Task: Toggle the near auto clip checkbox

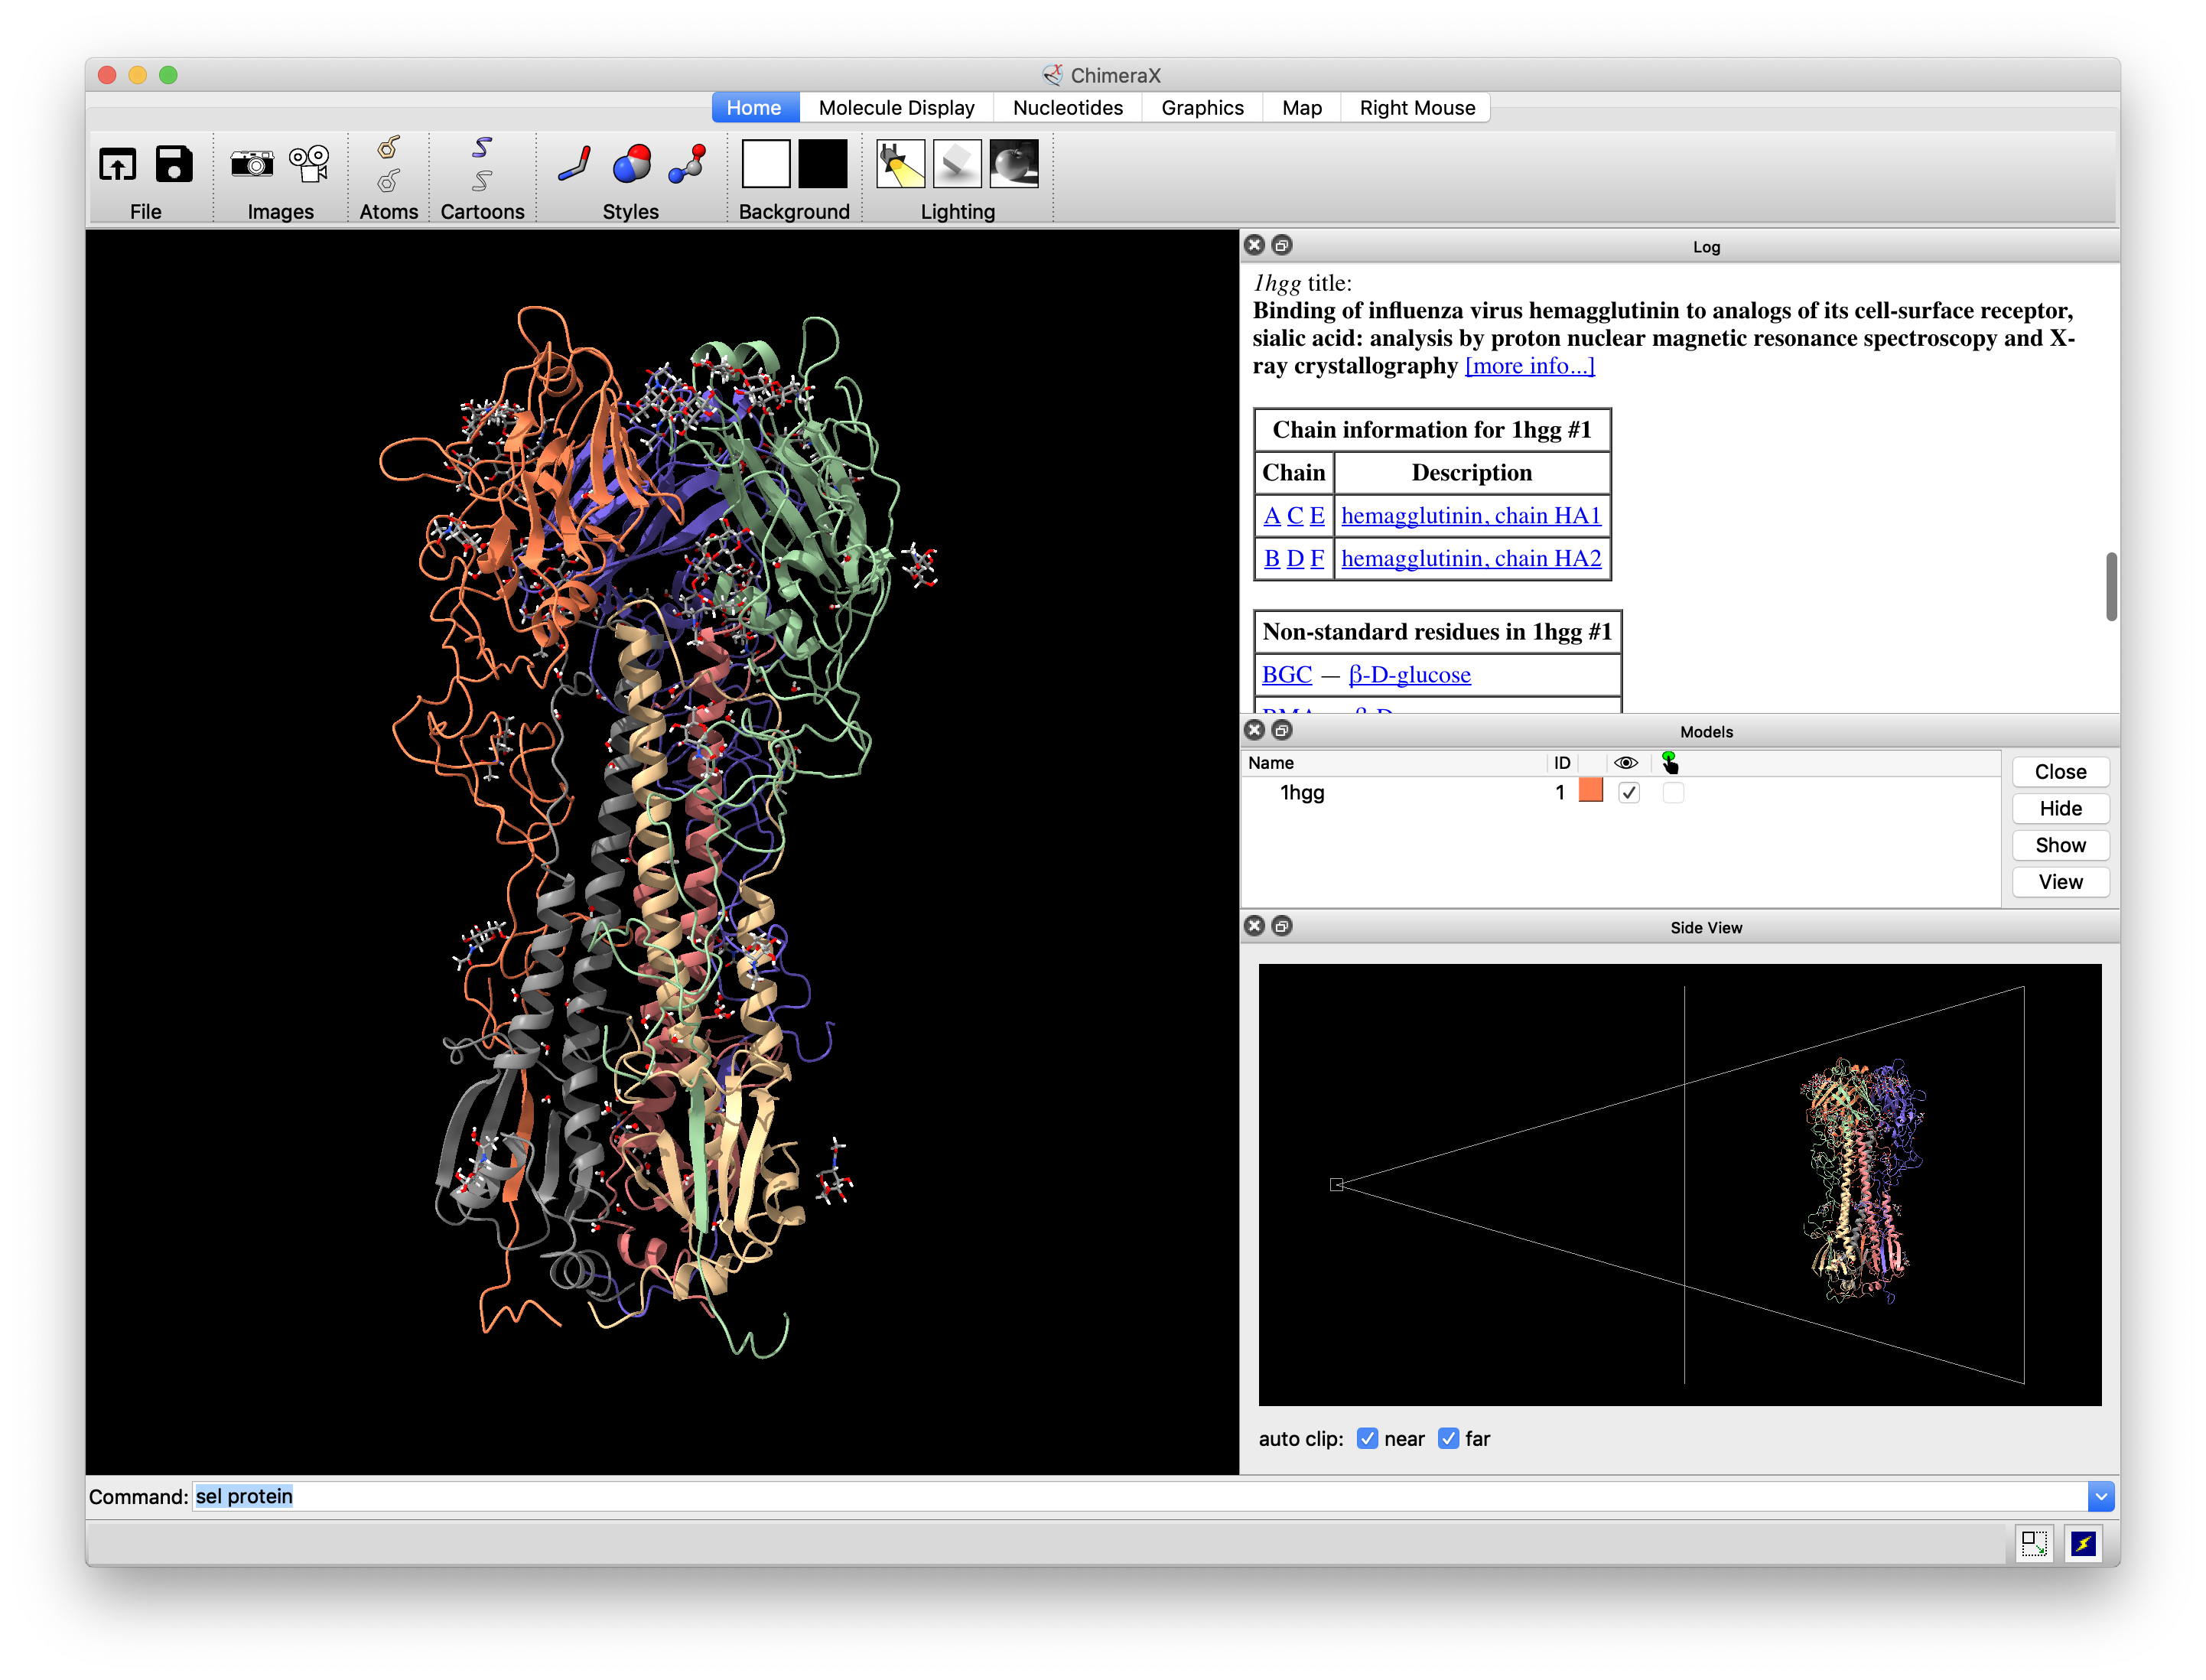Action: (x=1367, y=1438)
